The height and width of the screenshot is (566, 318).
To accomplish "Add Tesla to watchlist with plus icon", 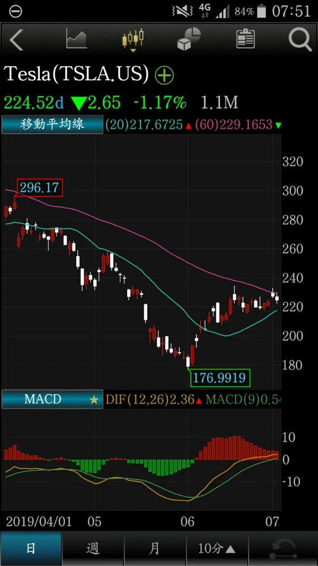I will pyautogui.click(x=164, y=75).
